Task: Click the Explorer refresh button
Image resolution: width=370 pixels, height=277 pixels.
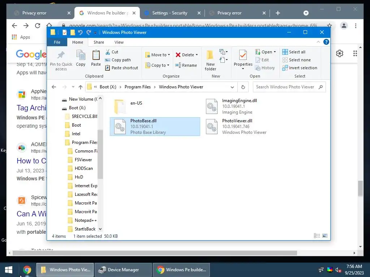Action: click(x=243, y=87)
